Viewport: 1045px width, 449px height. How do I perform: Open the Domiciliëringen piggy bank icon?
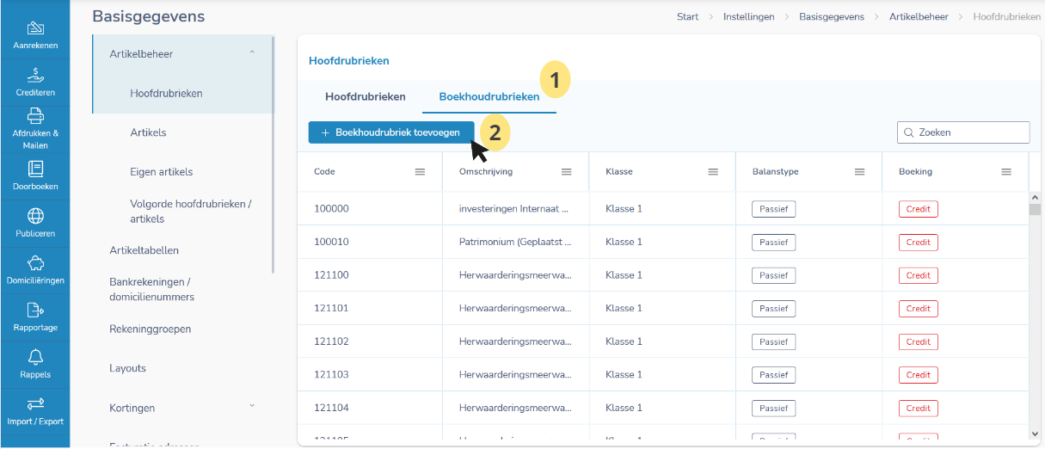(35, 263)
